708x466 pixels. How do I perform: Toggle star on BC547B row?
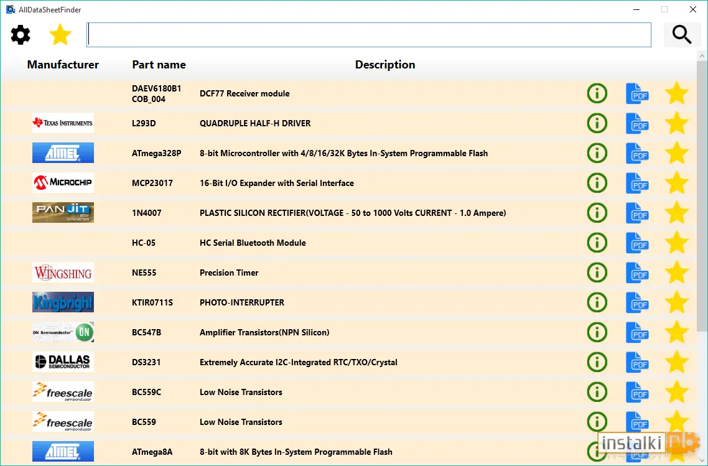click(x=677, y=332)
